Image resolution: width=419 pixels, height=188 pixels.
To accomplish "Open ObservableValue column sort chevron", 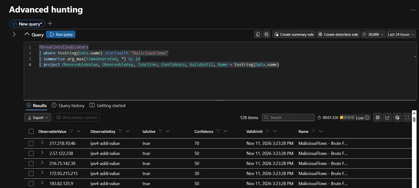I will [79, 131].
